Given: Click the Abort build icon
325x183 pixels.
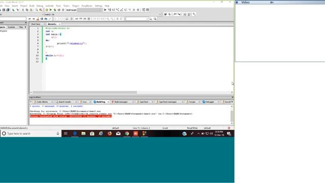Looking at the screenshot, I should (x=63, y=10).
